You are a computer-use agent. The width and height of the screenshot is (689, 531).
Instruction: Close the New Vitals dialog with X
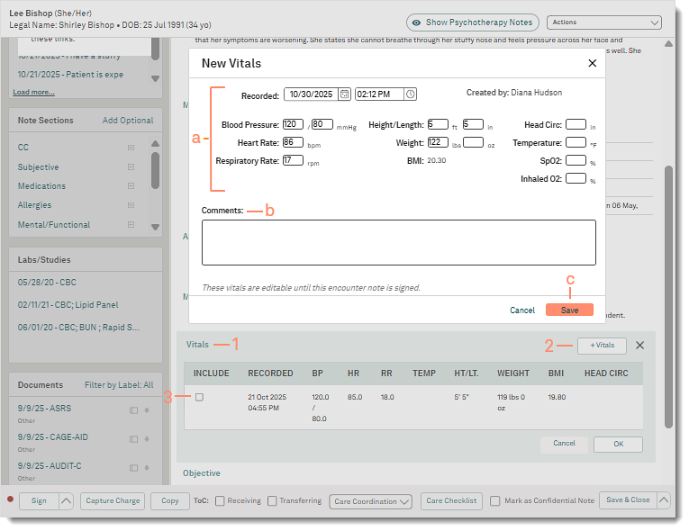592,64
